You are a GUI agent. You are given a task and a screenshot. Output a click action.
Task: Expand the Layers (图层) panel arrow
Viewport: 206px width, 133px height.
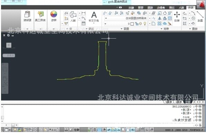point(121,29)
